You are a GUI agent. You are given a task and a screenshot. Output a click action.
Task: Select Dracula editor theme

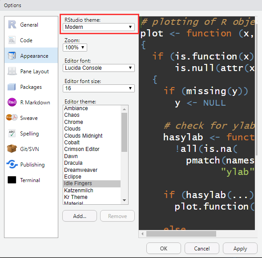[92, 163]
